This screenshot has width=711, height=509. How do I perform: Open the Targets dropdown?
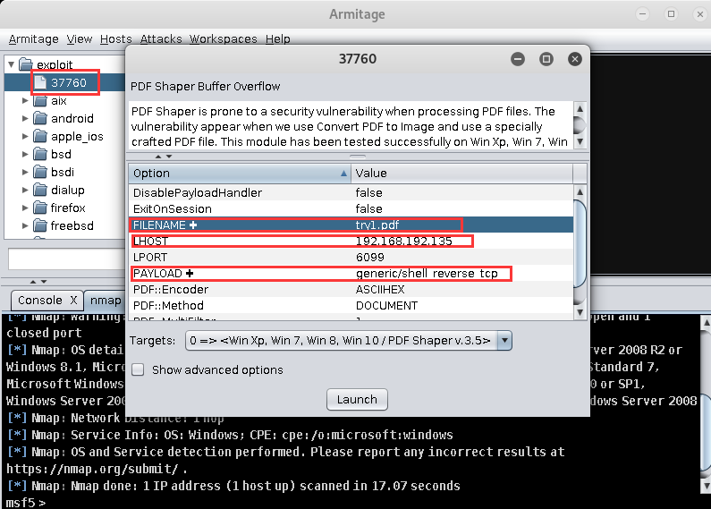tap(504, 340)
